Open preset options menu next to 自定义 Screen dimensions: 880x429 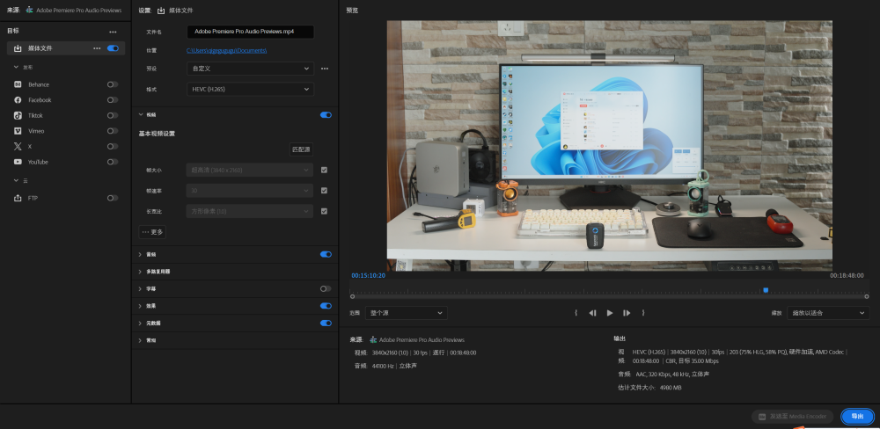click(325, 69)
